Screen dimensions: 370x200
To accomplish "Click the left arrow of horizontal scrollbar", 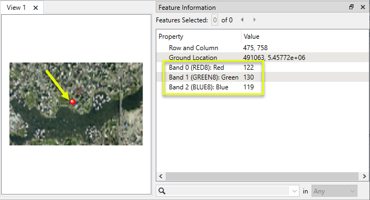I will click(x=161, y=176).
